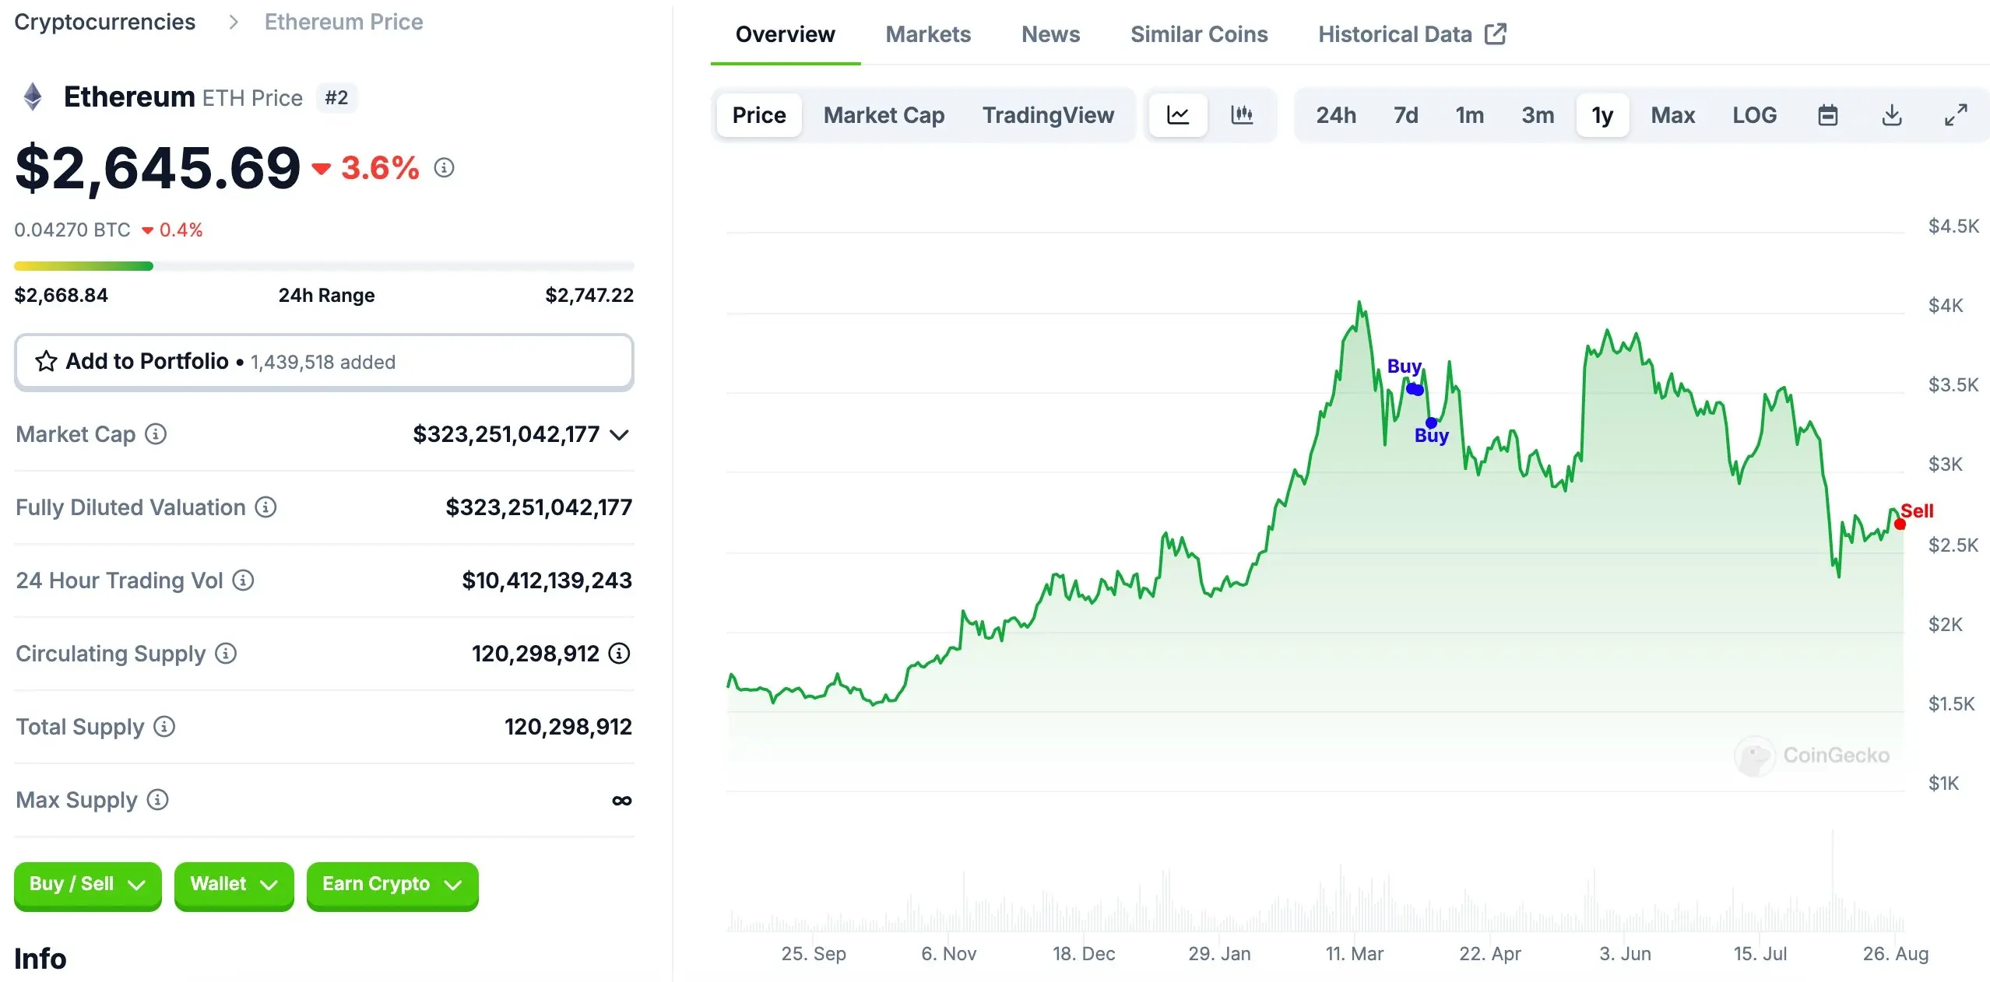Switch to the Markets tab
Viewport: 1990px width, 982px height.
928,34
